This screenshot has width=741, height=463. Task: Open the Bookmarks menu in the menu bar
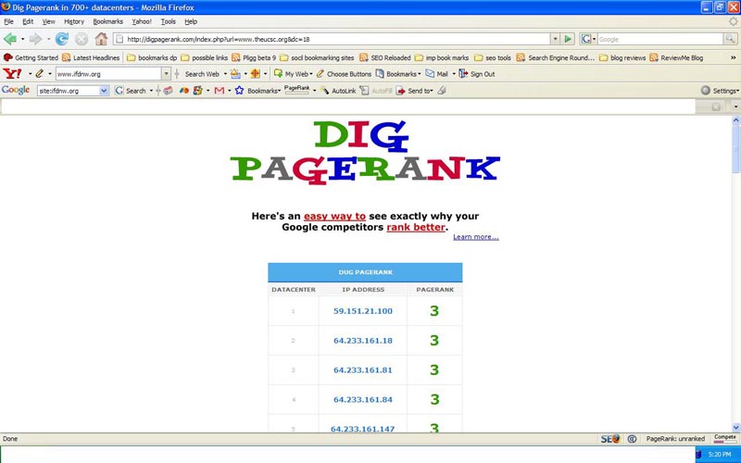(107, 21)
